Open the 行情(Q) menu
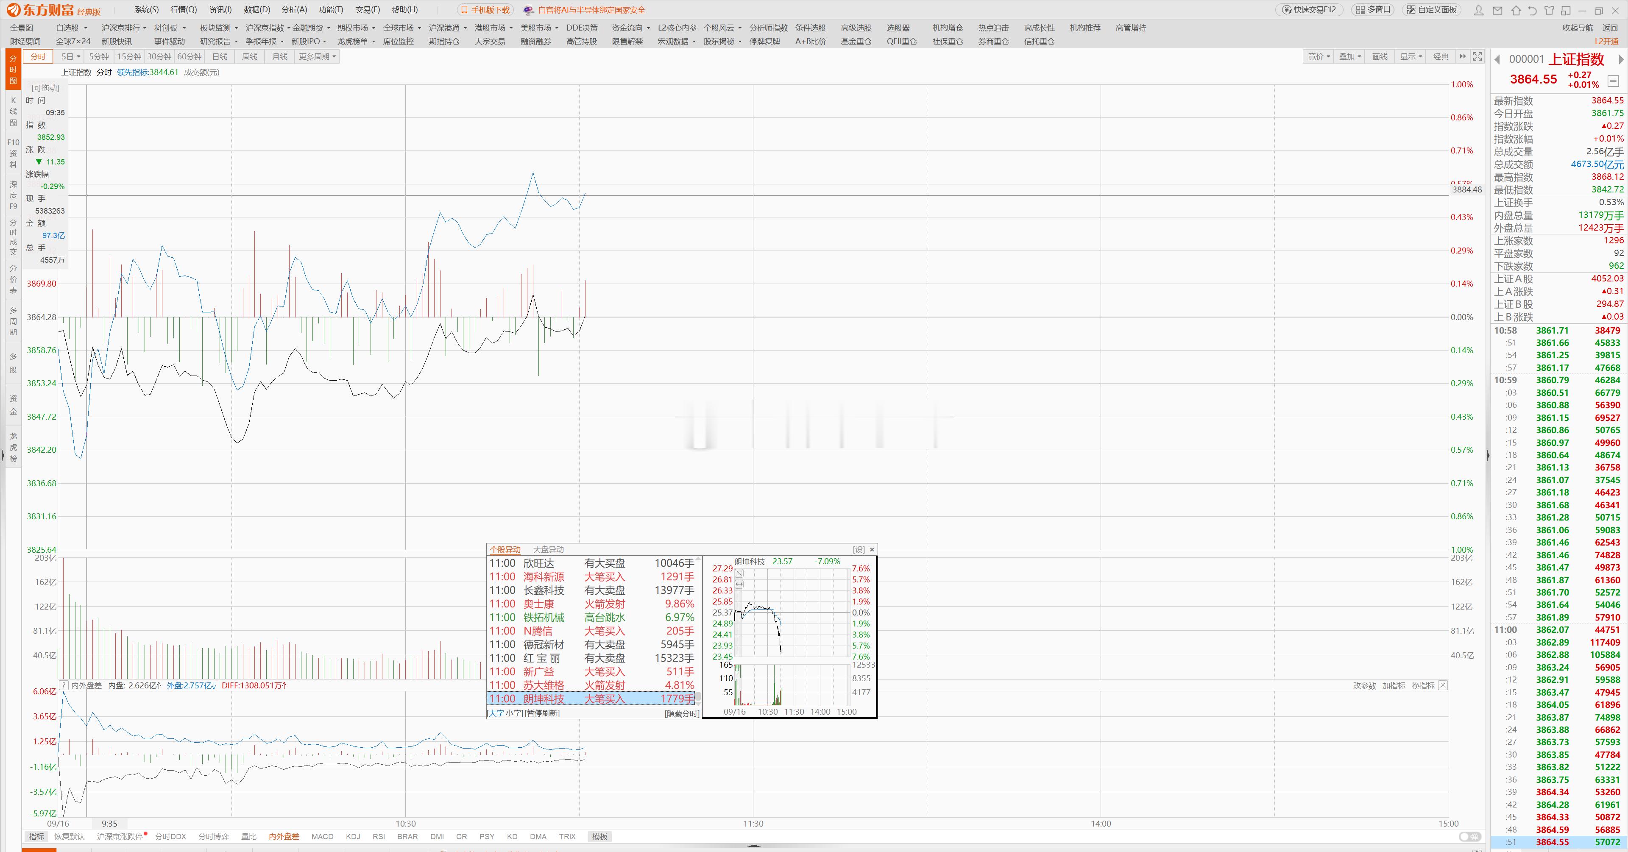This screenshot has height=852, width=1628. point(183,9)
